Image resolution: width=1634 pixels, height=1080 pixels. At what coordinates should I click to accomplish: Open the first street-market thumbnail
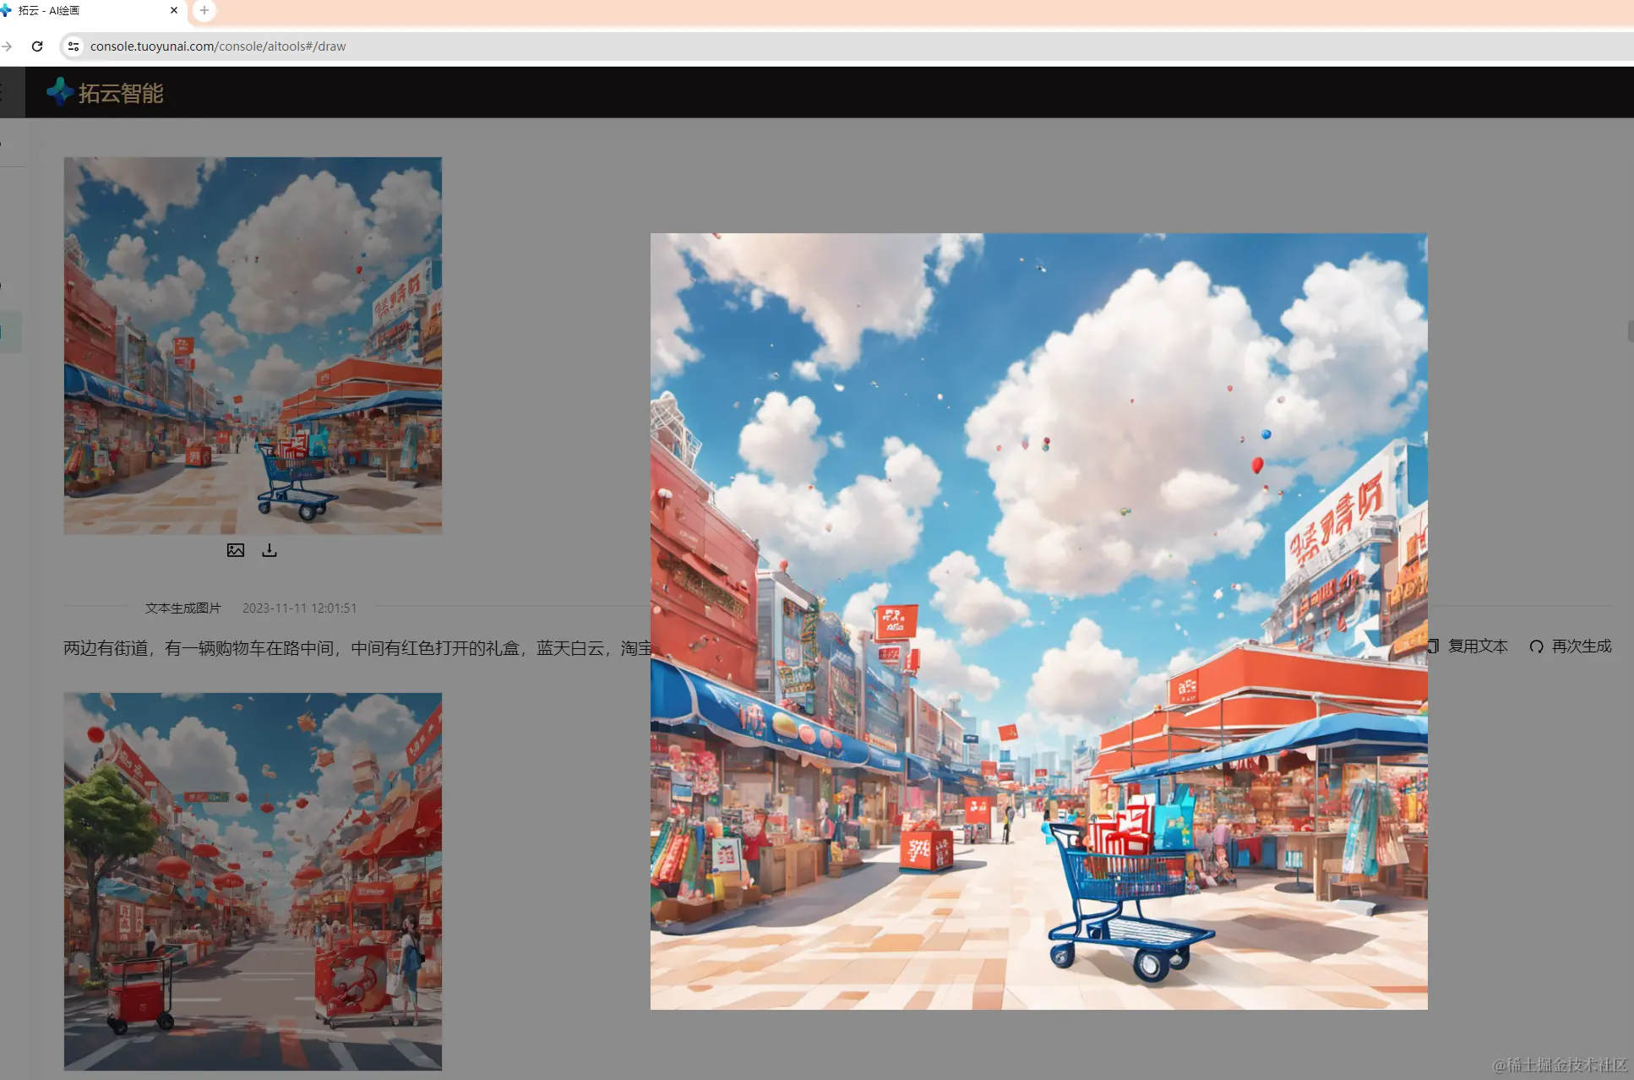(253, 345)
